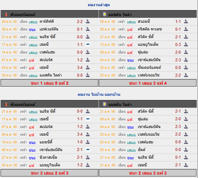Click the ชนะ result in the เอฟเวอร์ตัน row
Screen dimensions: 198x178
(32, 29)
